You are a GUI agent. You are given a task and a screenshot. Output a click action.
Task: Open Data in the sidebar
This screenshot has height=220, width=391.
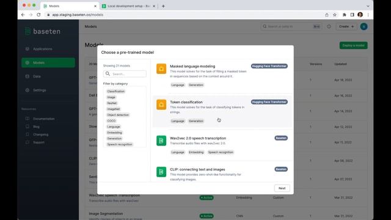point(48,76)
